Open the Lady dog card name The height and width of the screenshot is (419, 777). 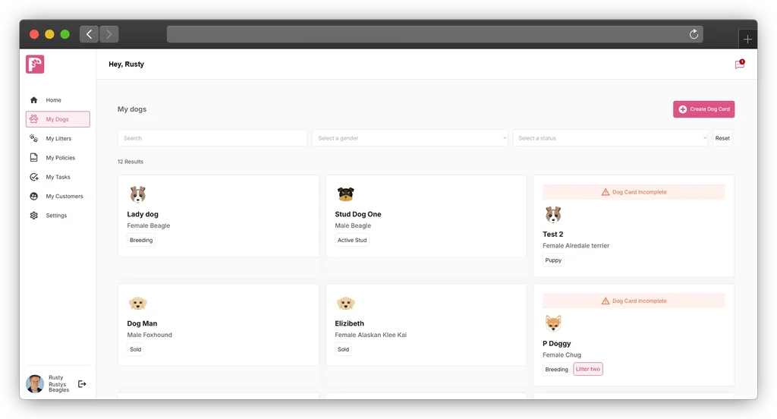143,214
